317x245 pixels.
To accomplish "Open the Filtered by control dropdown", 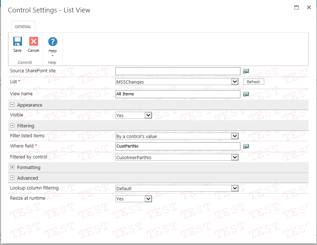I will point(177,157).
